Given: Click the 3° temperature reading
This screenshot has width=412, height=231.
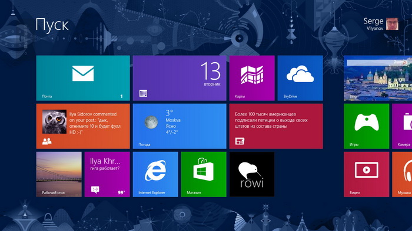Looking at the screenshot, I should click(170, 113).
